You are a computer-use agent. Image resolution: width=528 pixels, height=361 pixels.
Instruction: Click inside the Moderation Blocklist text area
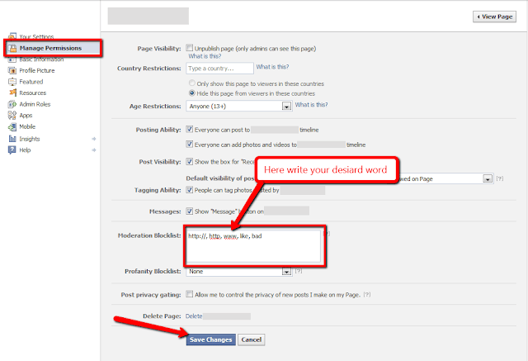(x=253, y=246)
